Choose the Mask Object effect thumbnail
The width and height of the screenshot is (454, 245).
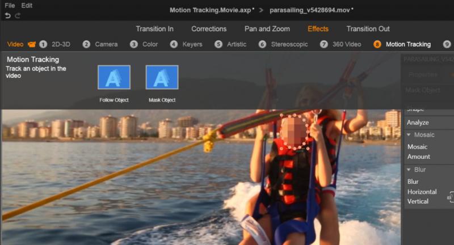162,77
